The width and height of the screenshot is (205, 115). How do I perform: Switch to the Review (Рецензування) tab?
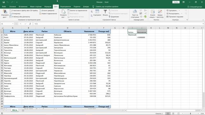(65, 6)
